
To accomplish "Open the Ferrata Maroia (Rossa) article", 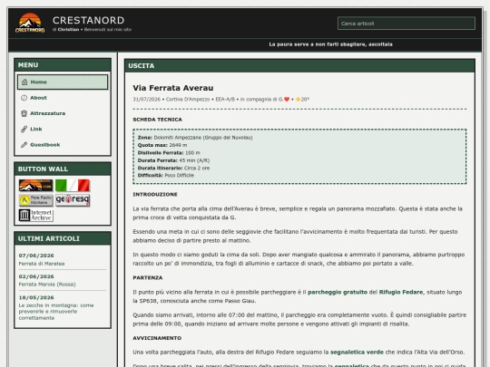I will [x=47, y=285].
